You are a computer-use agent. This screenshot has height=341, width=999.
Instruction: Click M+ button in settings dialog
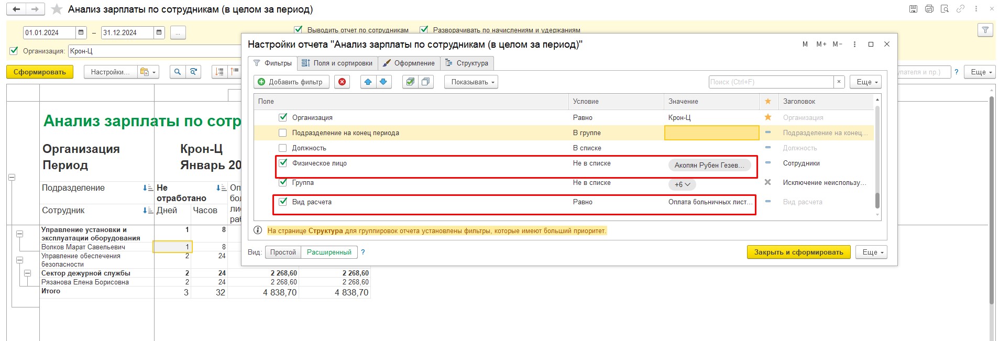[821, 45]
